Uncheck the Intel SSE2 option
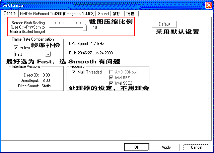 (x=111, y=83)
